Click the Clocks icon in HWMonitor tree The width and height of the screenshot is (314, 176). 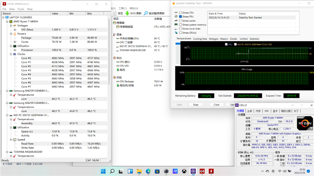[15, 54]
